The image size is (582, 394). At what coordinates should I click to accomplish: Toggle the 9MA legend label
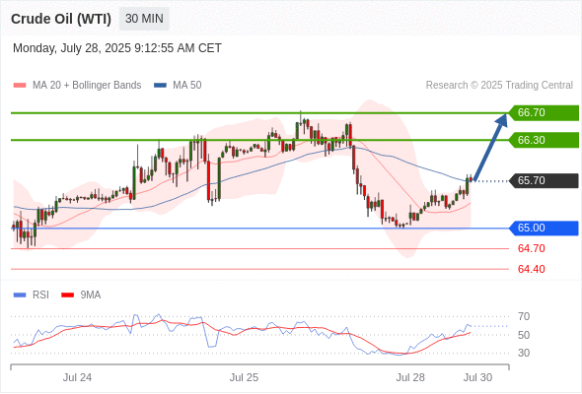(x=91, y=295)
